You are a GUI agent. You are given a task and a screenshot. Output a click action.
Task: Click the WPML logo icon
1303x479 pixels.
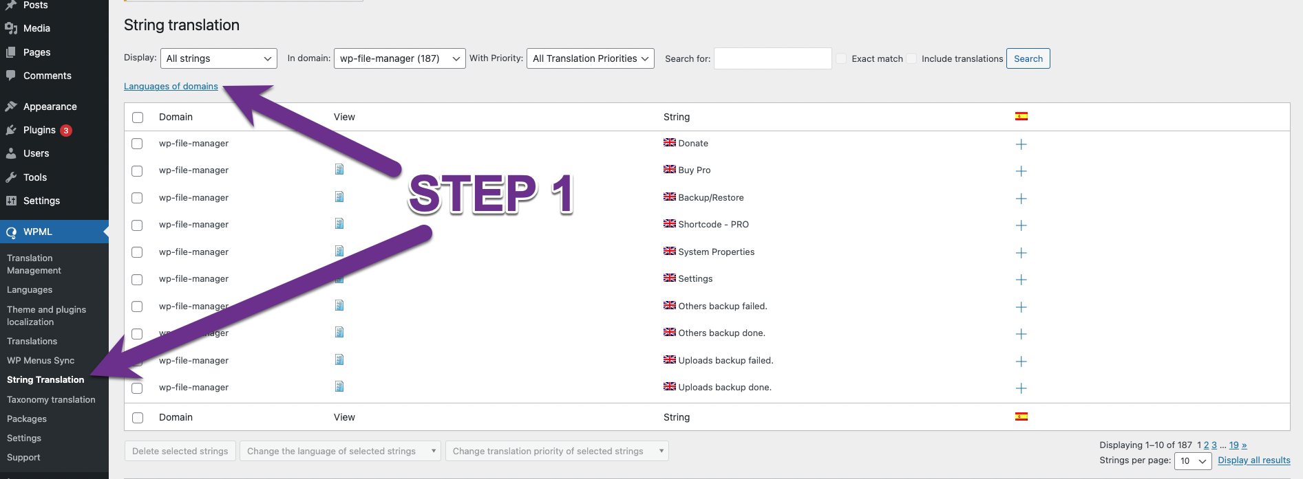click(11, 232)
